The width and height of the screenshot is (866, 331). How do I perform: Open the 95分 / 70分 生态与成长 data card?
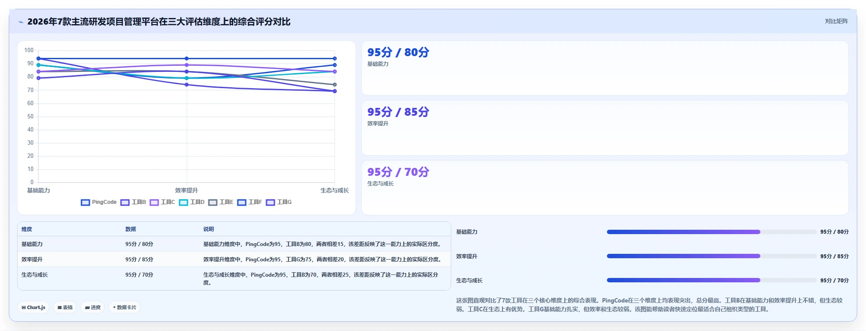coord(605,188)
